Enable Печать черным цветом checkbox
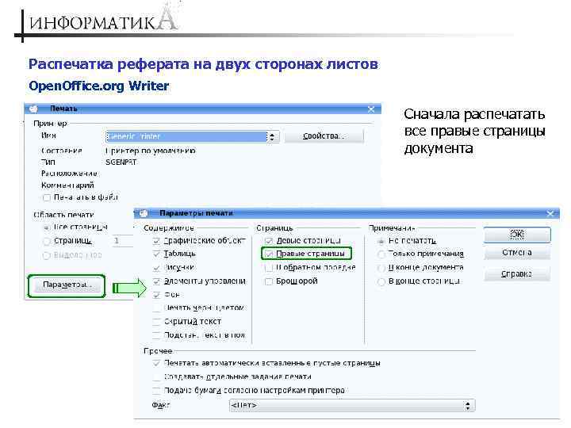The width and height of the screenshot is (571, 428). 156,308
